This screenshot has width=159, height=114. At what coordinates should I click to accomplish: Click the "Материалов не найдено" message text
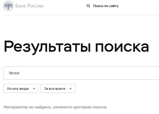point(55,107)
